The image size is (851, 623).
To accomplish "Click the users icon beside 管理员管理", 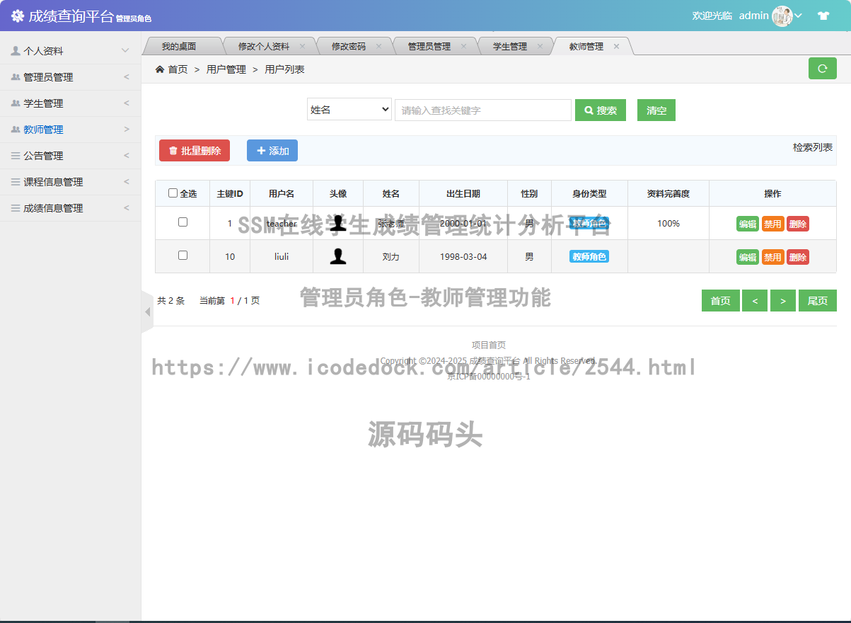I will click(x=16, y=77).
